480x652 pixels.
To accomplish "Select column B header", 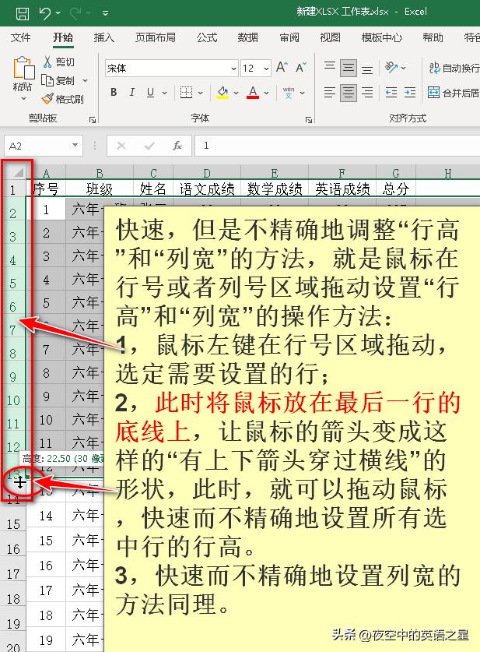I will pos(100,173).
